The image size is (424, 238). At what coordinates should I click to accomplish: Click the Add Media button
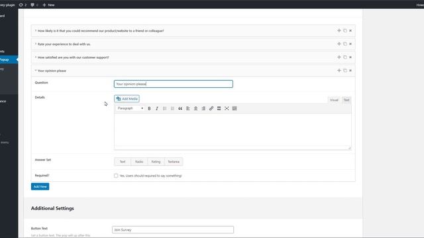click(x=127, y=99)
